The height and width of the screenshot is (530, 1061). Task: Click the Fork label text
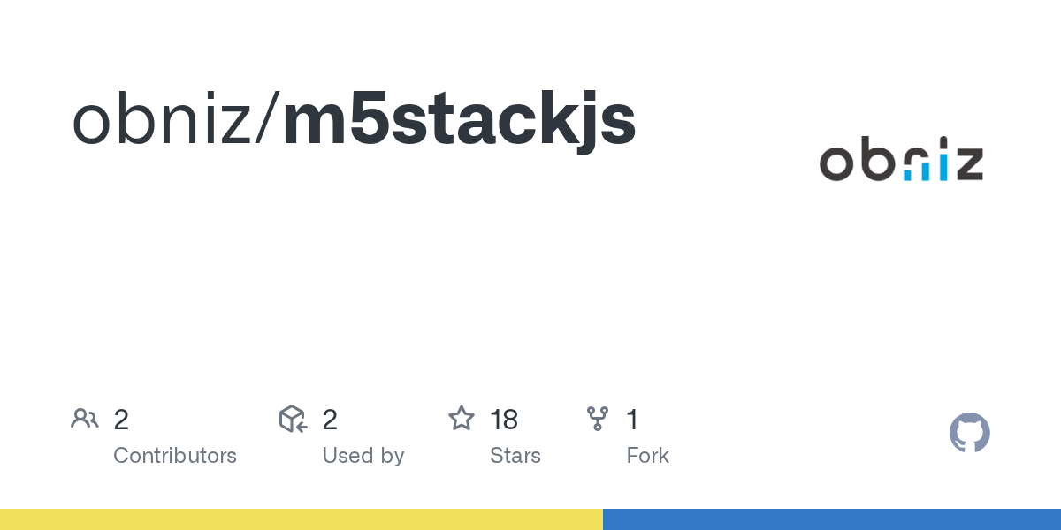tap(647, 456)
